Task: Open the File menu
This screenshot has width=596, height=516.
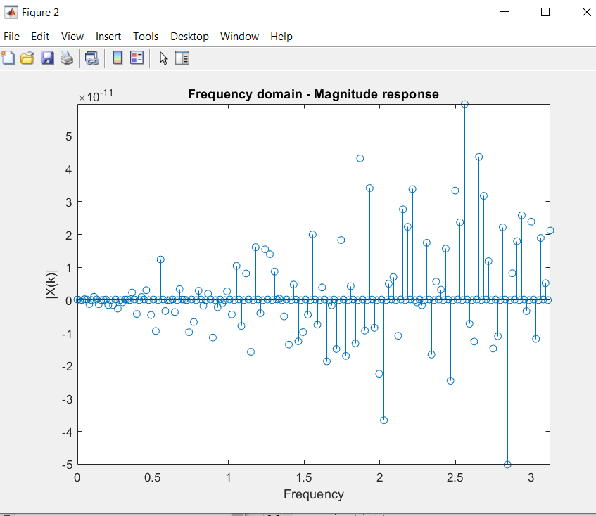Action: (12, 37)
